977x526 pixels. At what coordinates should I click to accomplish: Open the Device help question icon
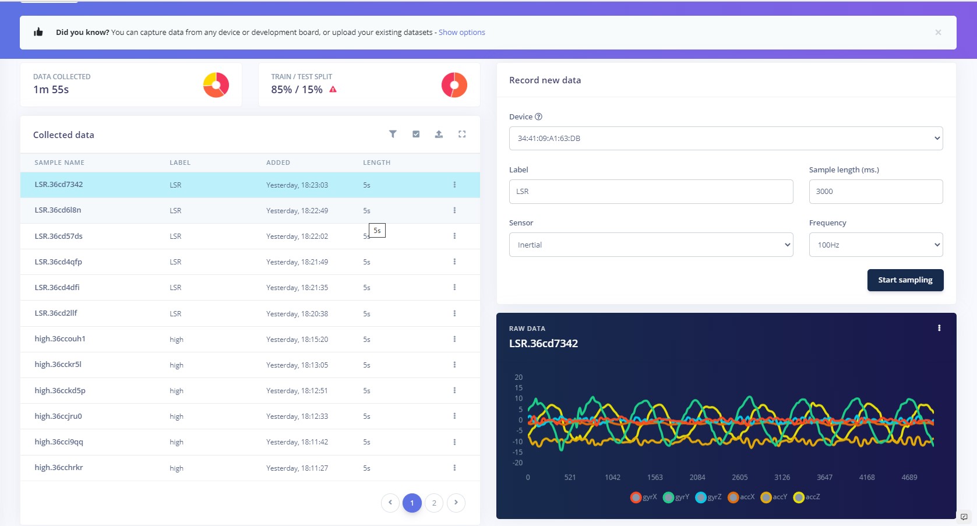[538, 117]
